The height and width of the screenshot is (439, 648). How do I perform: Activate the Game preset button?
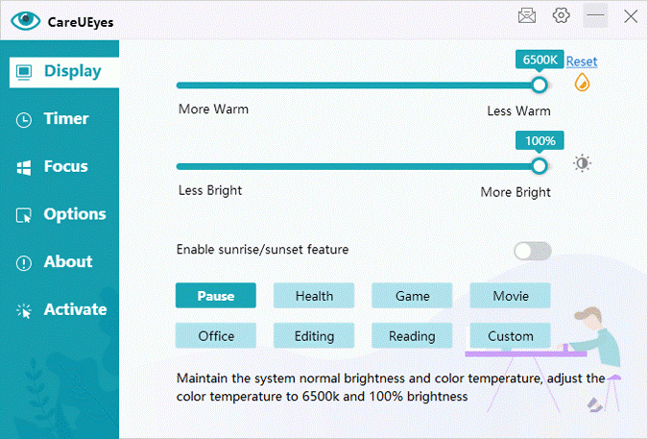tap(412, 296)
